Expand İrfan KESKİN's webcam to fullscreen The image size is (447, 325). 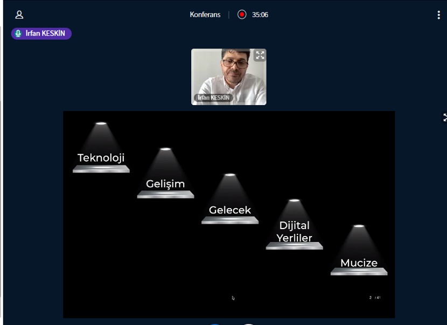point(260,55)
